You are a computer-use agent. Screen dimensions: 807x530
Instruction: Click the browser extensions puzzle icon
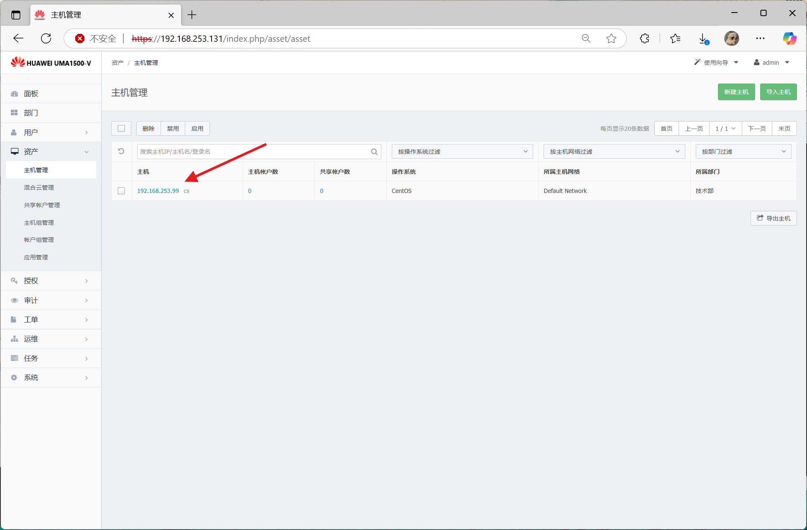(x=644, y=38)
